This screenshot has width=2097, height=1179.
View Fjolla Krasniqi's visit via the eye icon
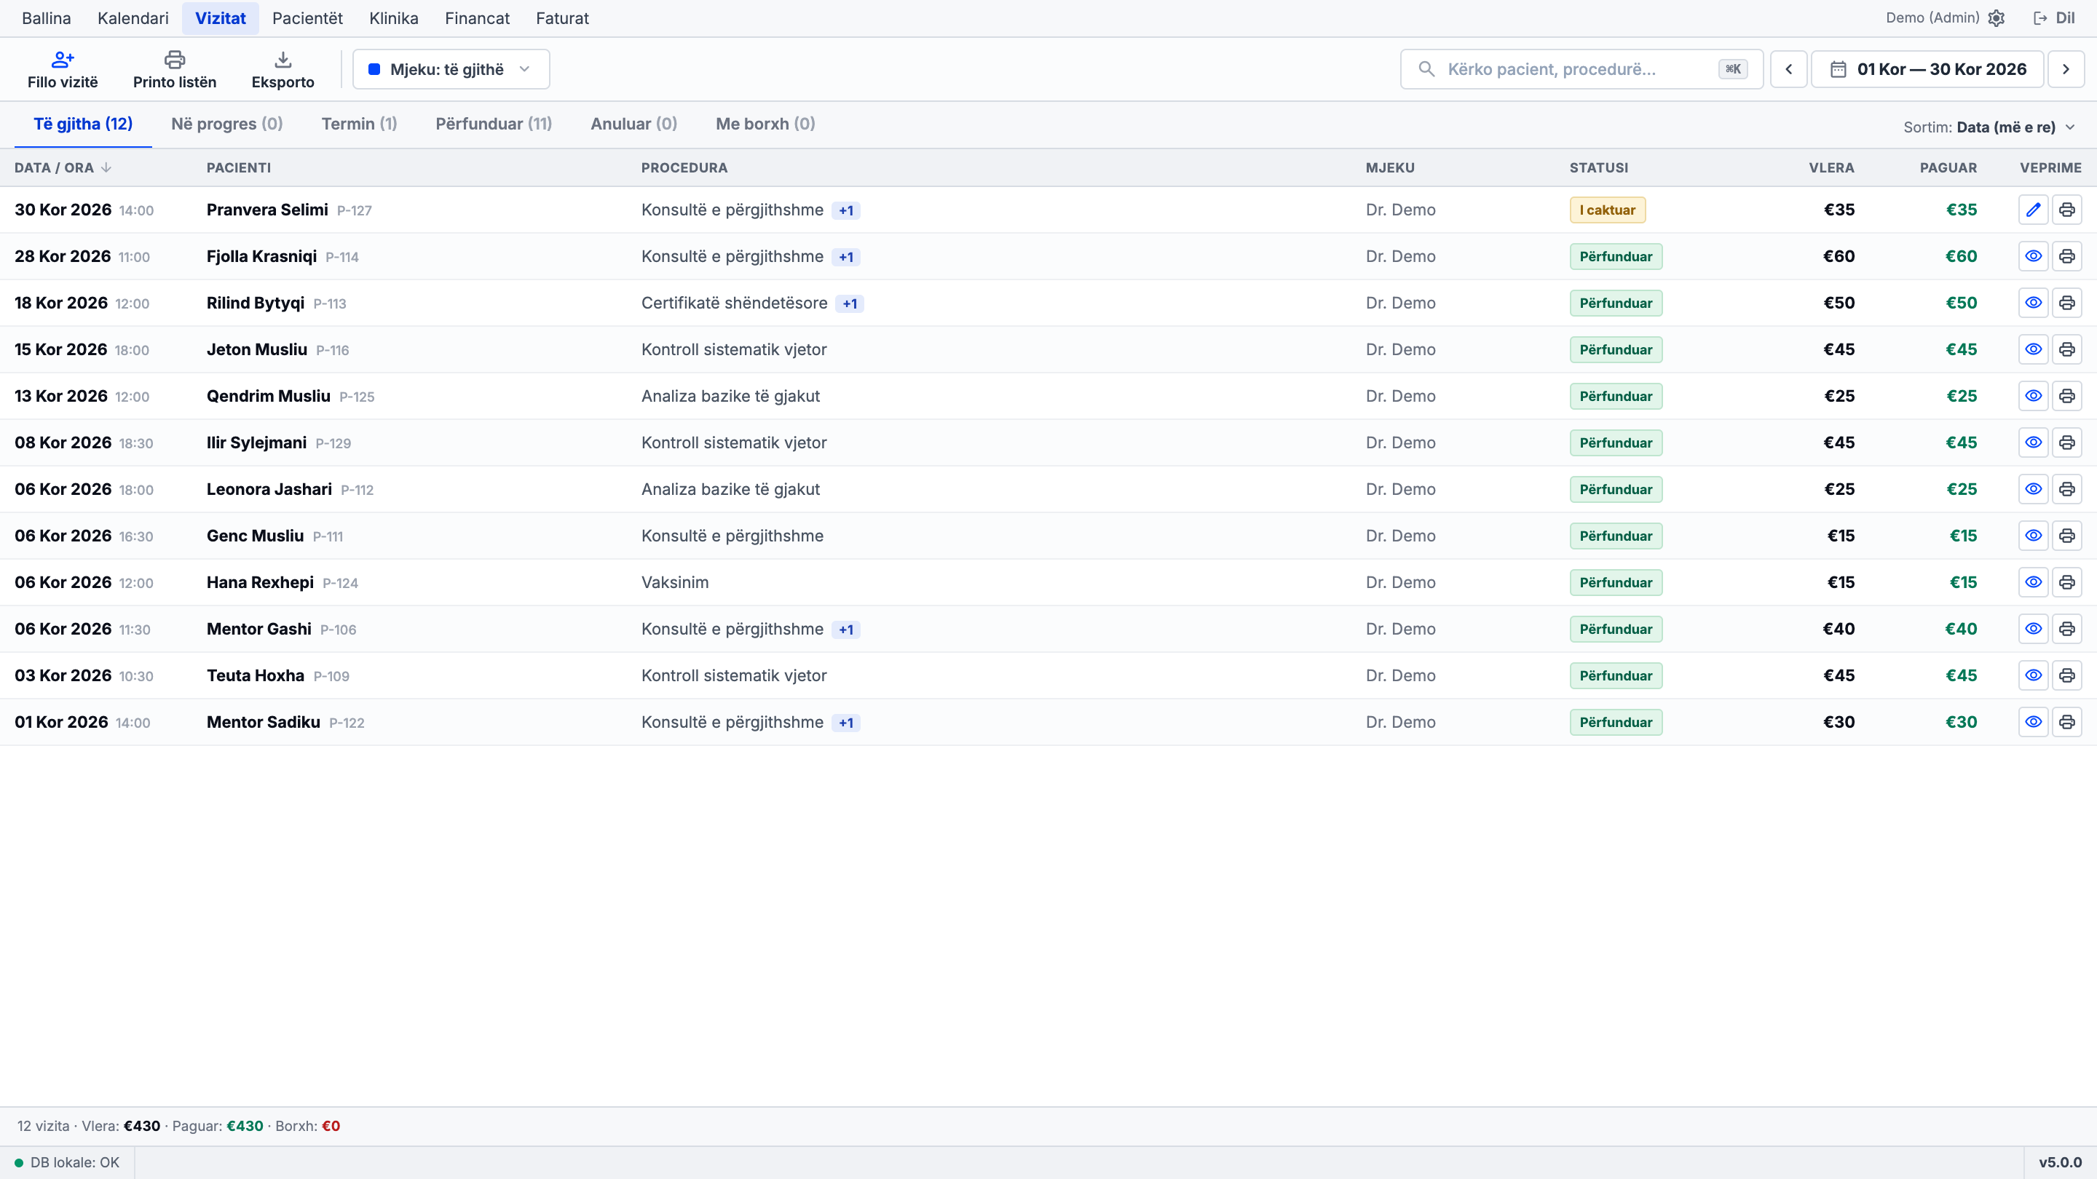(2034, 256)
